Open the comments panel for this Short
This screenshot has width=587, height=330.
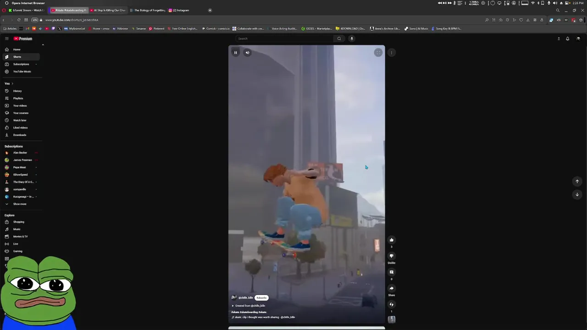click(392, 272)
